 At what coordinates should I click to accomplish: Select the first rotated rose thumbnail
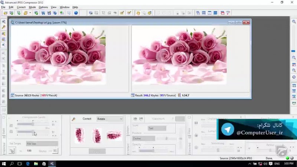click(x=79, y=135)
